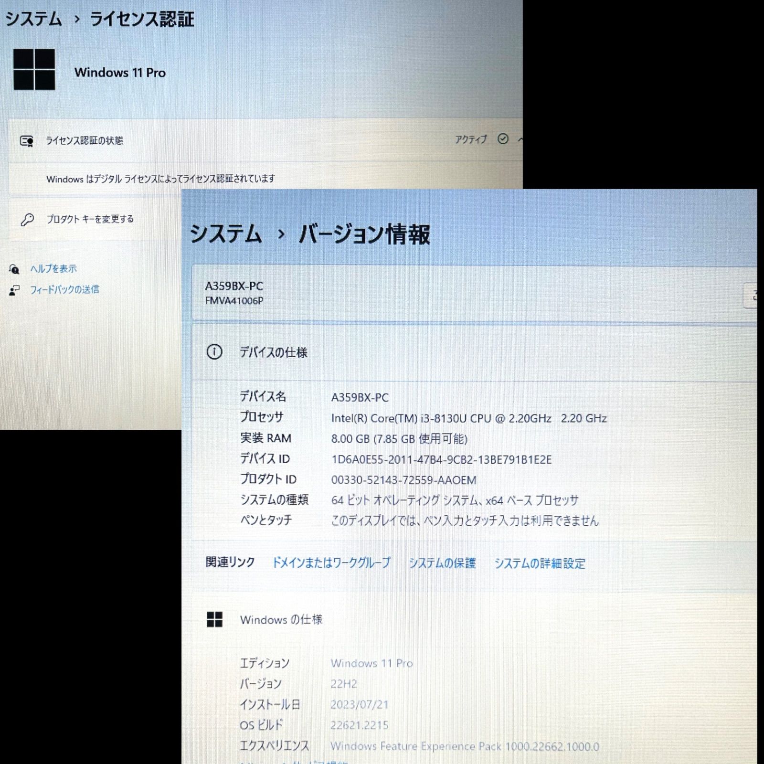
Task: Click the アクティブ status text
Action: tap(471, 139)
